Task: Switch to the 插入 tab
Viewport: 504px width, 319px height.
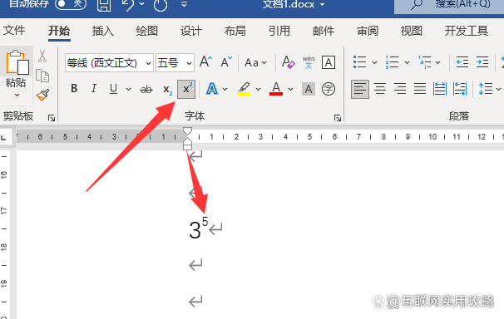Action: [x=103, y=31]
